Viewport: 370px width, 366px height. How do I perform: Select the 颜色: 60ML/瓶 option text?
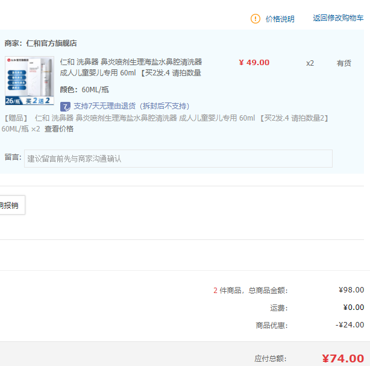(84, 90)
